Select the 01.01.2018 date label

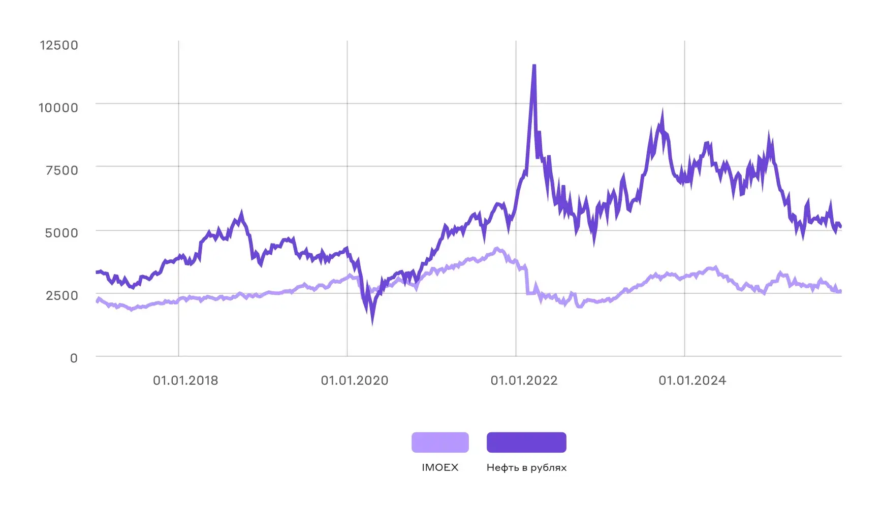185,381
